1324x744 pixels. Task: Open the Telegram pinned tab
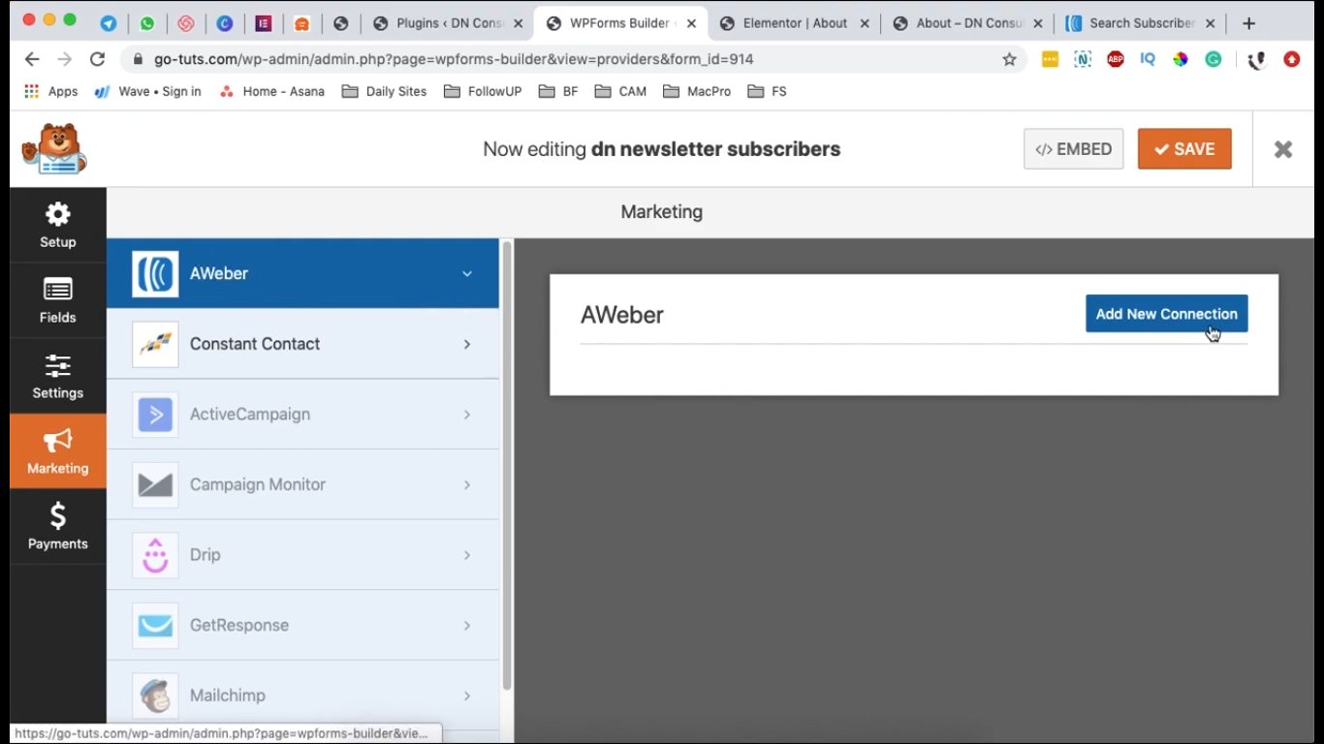click(x=109, y=23)
